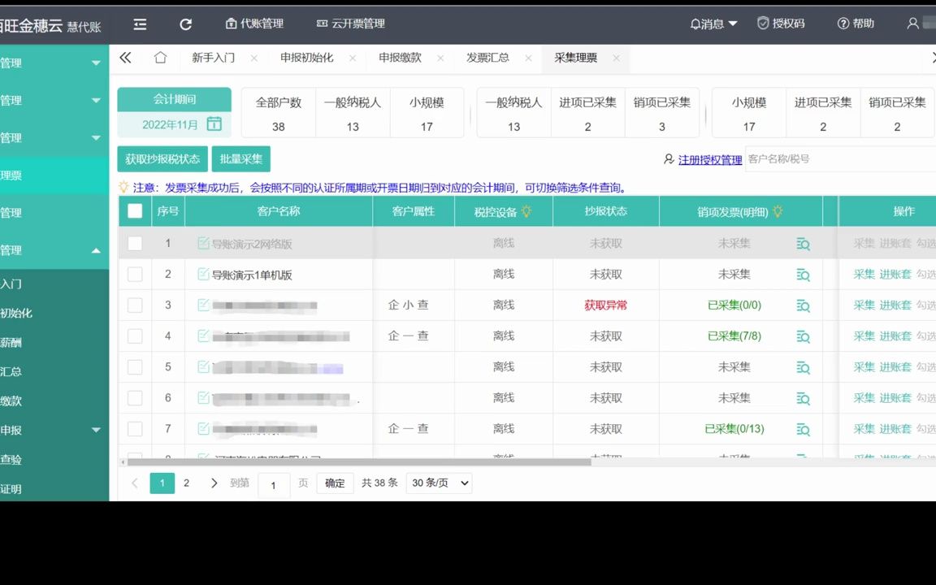This screenshot has height=585, width=936.
Task: 切换到发票汇总标签页
Action: [487, 58]
